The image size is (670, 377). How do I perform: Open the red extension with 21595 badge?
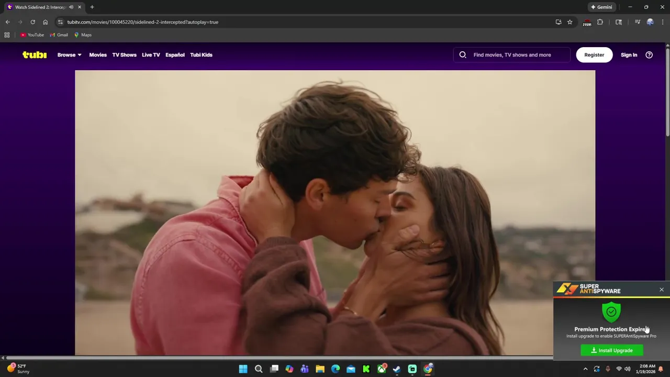coord(587,23)
